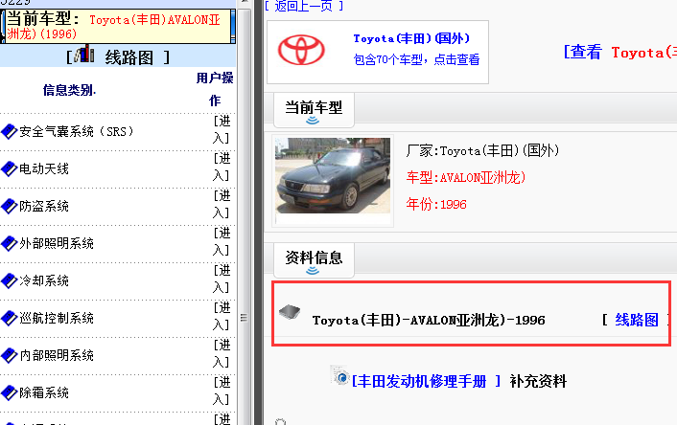Click the 信息类别 column header

pyautogui.click(x=69, y=90)
